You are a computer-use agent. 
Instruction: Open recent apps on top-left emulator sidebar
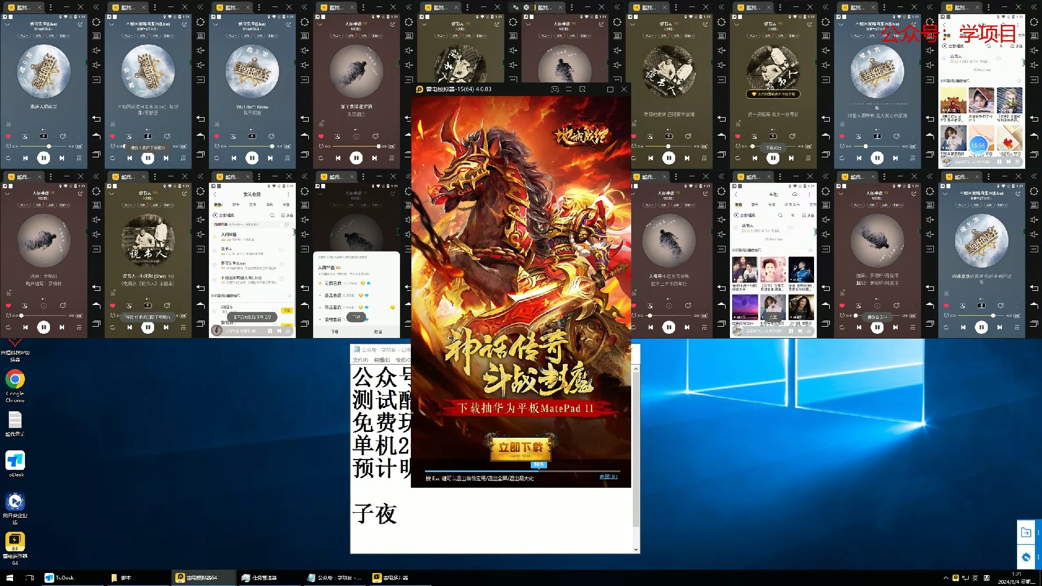(x=96, y=154)
